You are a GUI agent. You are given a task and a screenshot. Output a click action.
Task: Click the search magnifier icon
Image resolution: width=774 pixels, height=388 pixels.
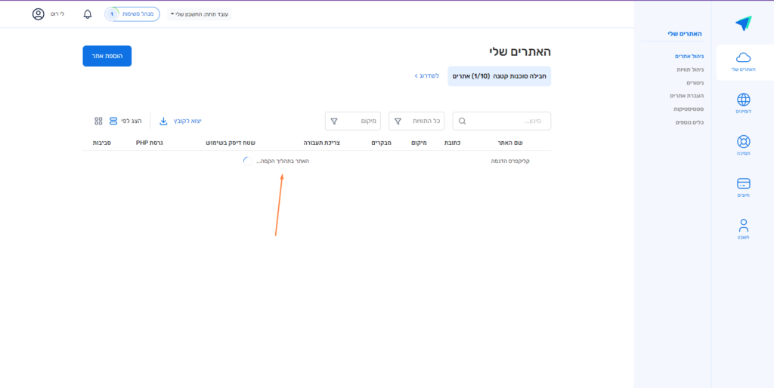coord(462,121)
